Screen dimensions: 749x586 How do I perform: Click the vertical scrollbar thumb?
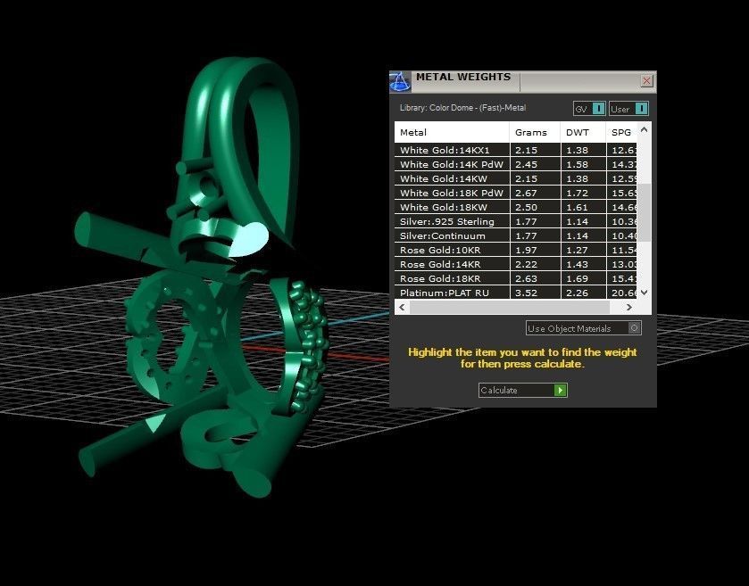pos(644,212)
